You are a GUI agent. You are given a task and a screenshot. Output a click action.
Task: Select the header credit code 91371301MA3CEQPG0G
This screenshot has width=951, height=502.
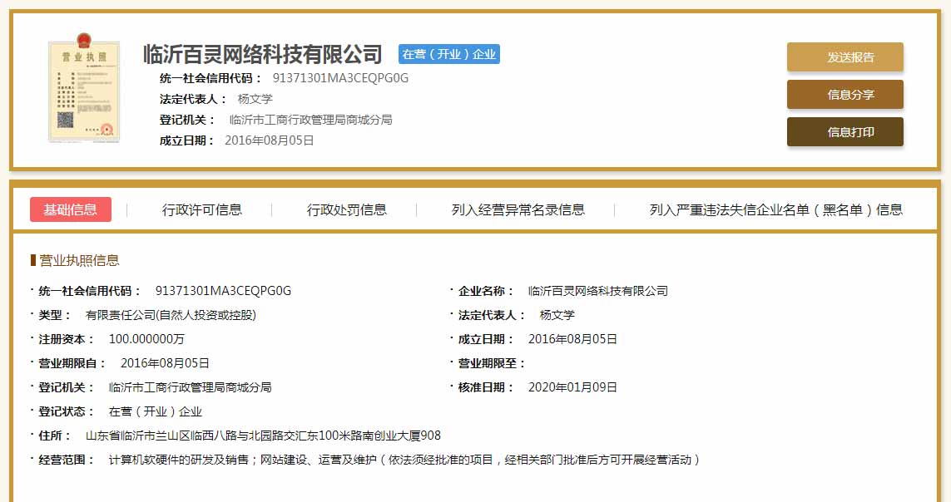point(340,78)
